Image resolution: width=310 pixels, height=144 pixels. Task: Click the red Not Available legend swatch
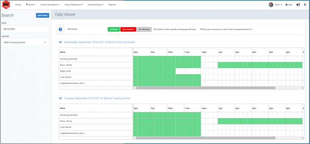coord(128,29)
